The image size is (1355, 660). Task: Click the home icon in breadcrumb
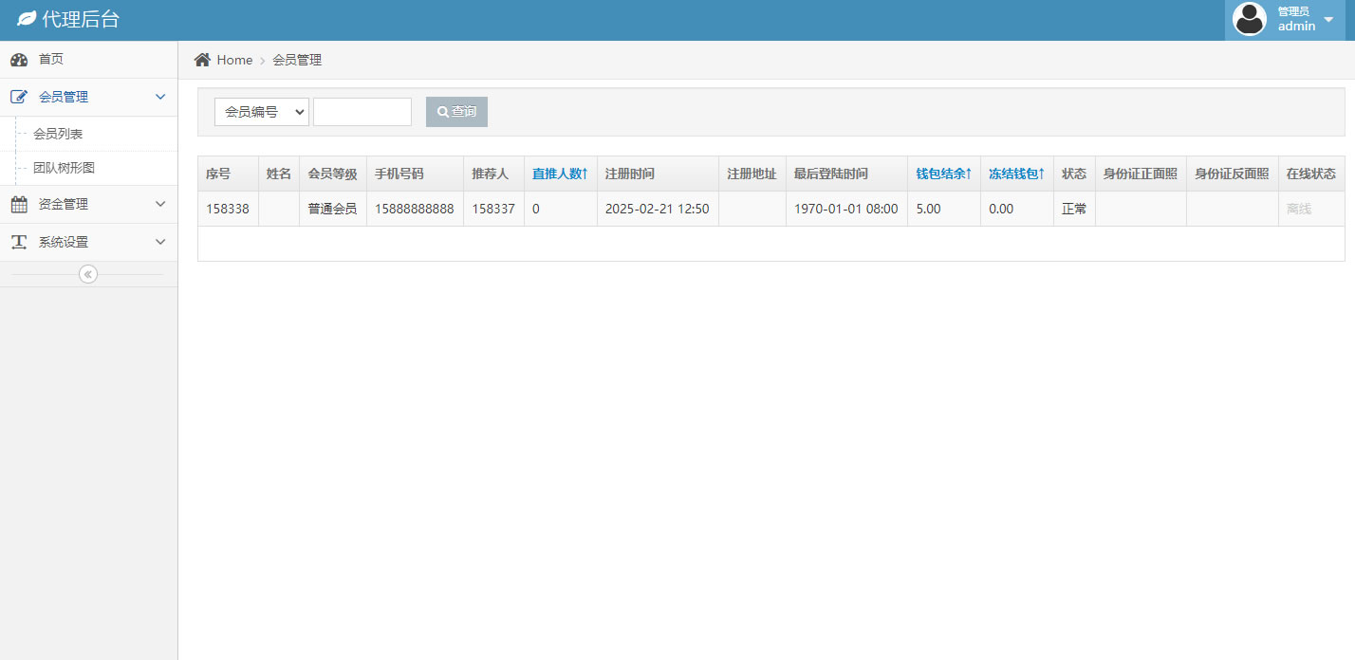coord(202,60)
